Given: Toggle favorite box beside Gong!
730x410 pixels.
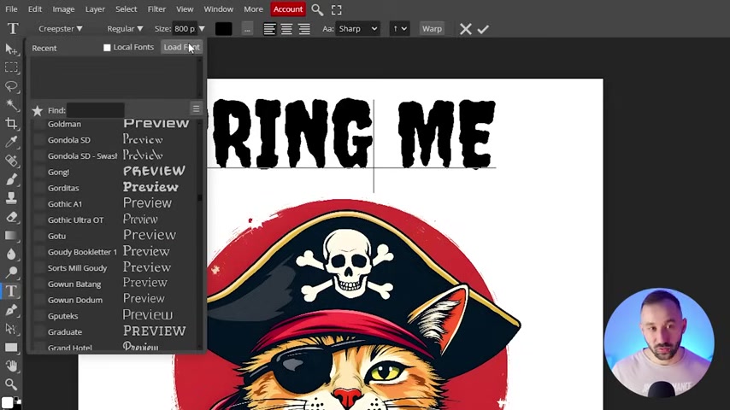Looking at the screenshot, I should (x=40, y=173).
